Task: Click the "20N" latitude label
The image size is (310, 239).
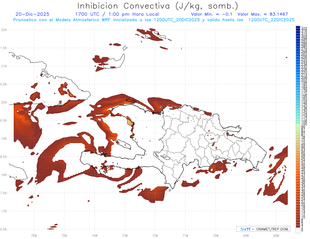Action: (4, 102)
